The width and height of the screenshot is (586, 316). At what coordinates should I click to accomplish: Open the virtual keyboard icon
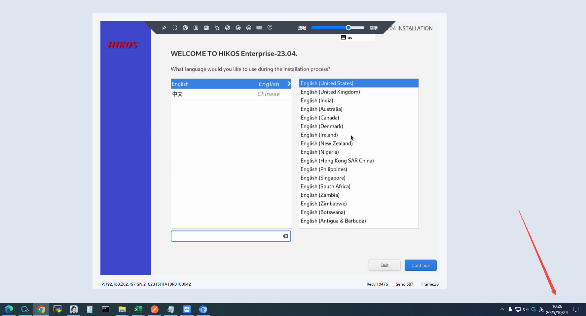pos(259,28)
